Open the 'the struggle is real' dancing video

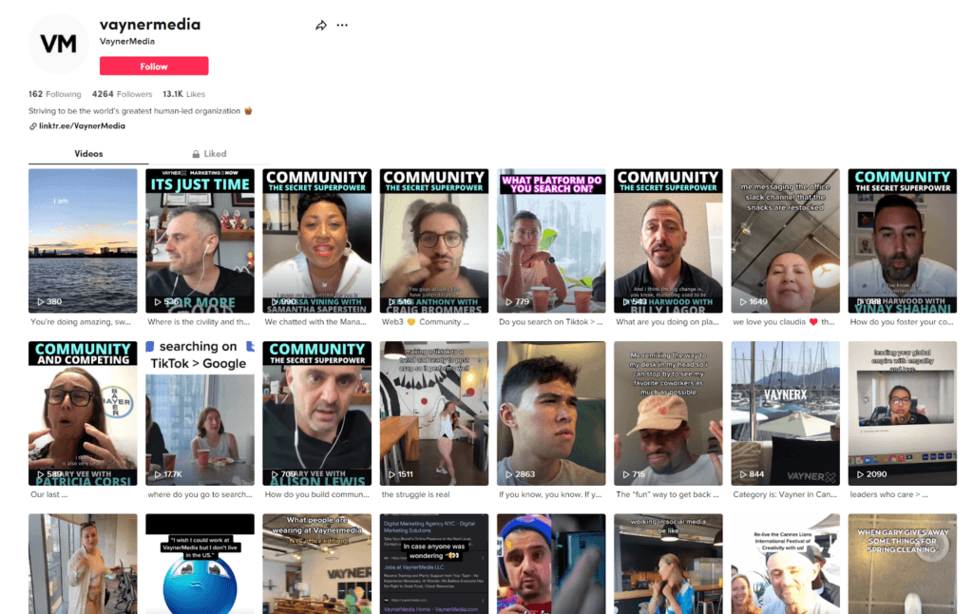pyautogui.click(x=433, y=413)
